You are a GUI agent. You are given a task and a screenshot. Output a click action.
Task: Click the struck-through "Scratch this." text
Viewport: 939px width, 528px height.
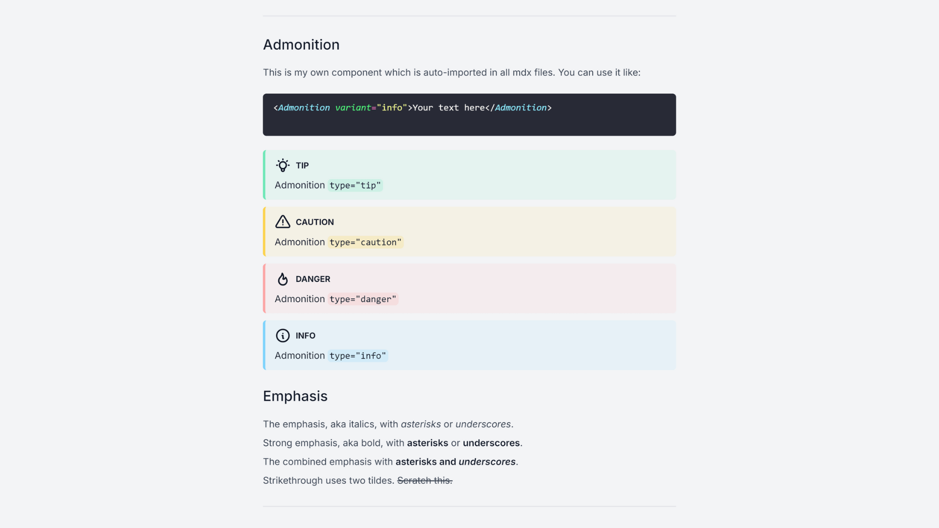pyautogui.click(x=425, y=481)
